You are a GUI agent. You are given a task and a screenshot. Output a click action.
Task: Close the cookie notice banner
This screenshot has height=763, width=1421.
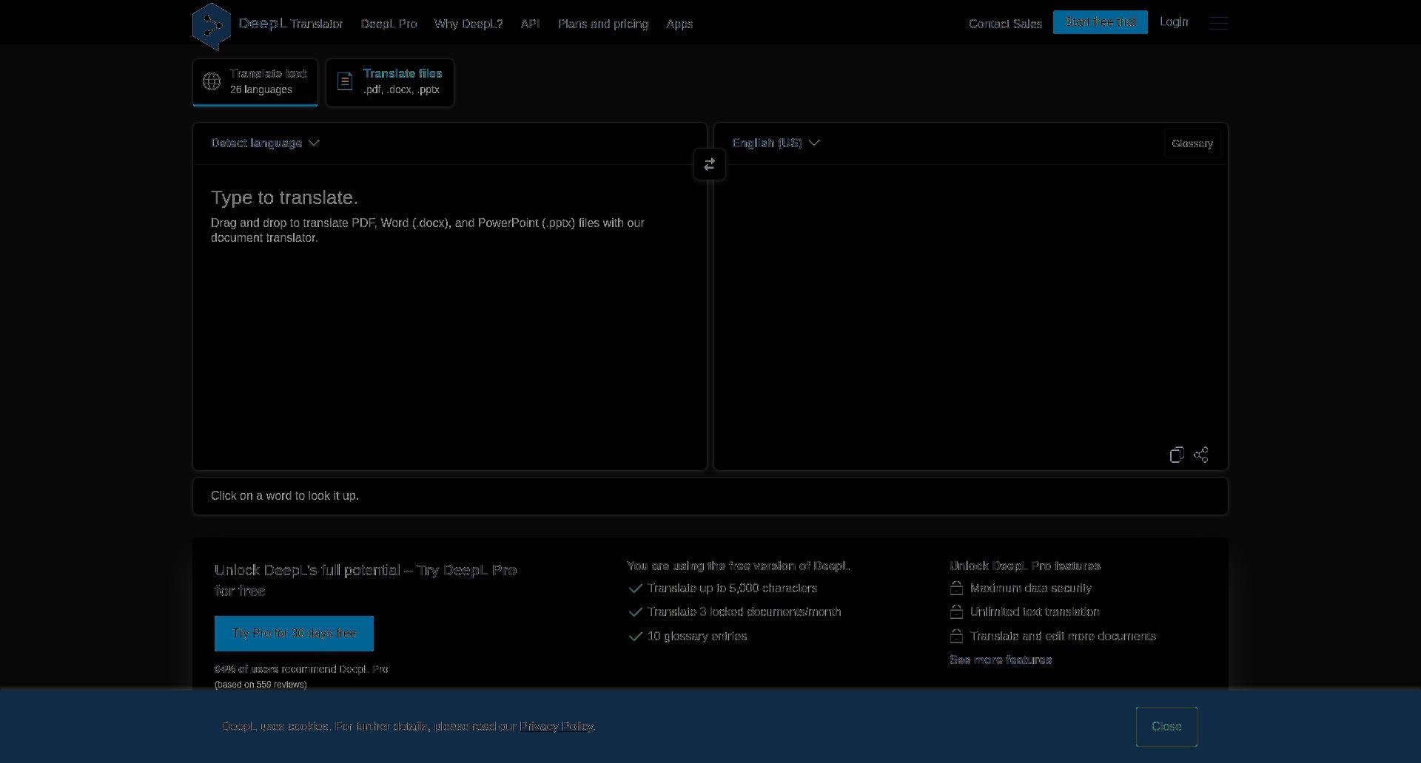tap(1166, 727)
